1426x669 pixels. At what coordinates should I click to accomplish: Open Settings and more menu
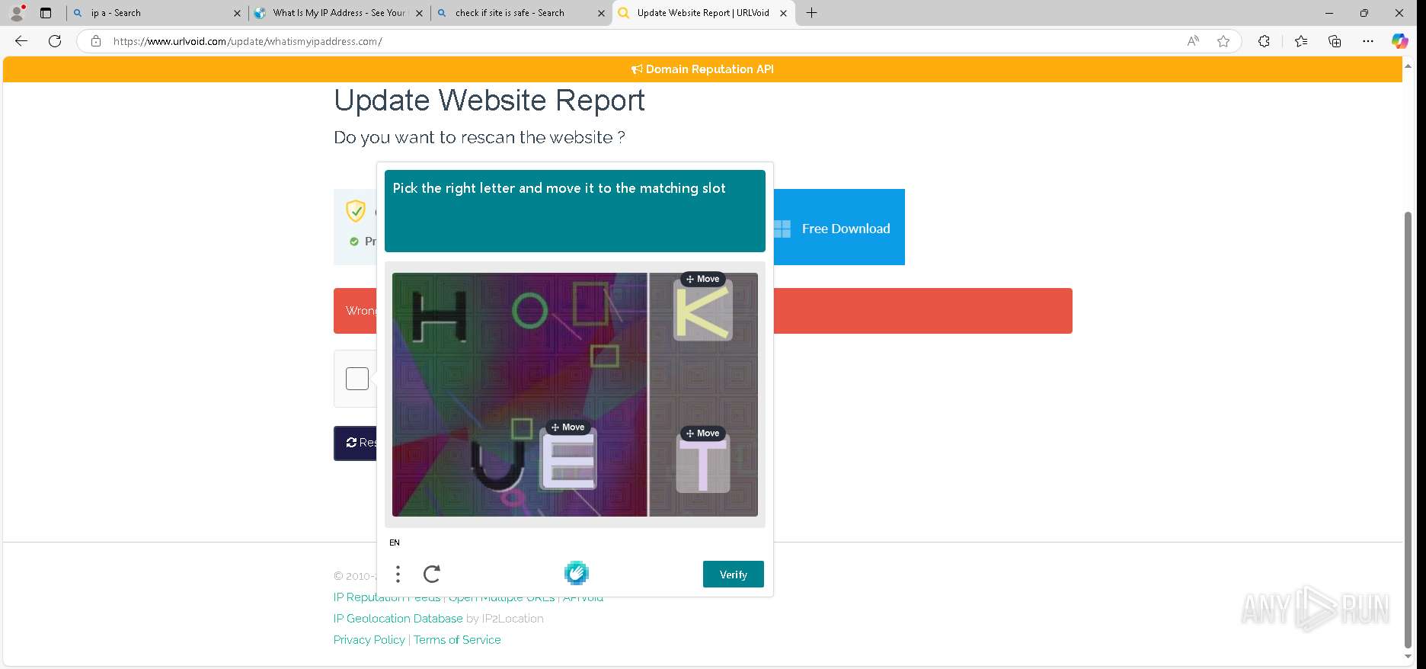pos(1368,41)
